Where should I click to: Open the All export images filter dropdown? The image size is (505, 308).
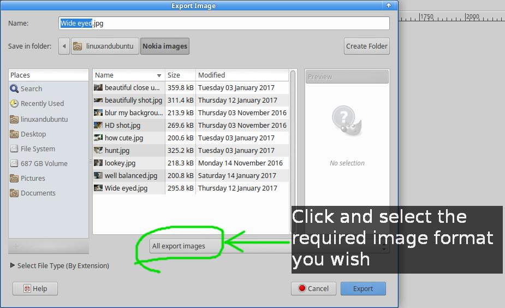[269, 246]
